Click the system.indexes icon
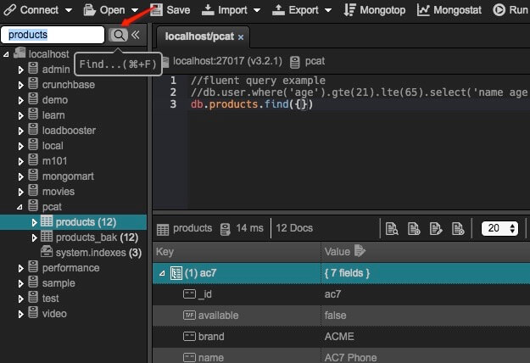 (x=47, y=251)
